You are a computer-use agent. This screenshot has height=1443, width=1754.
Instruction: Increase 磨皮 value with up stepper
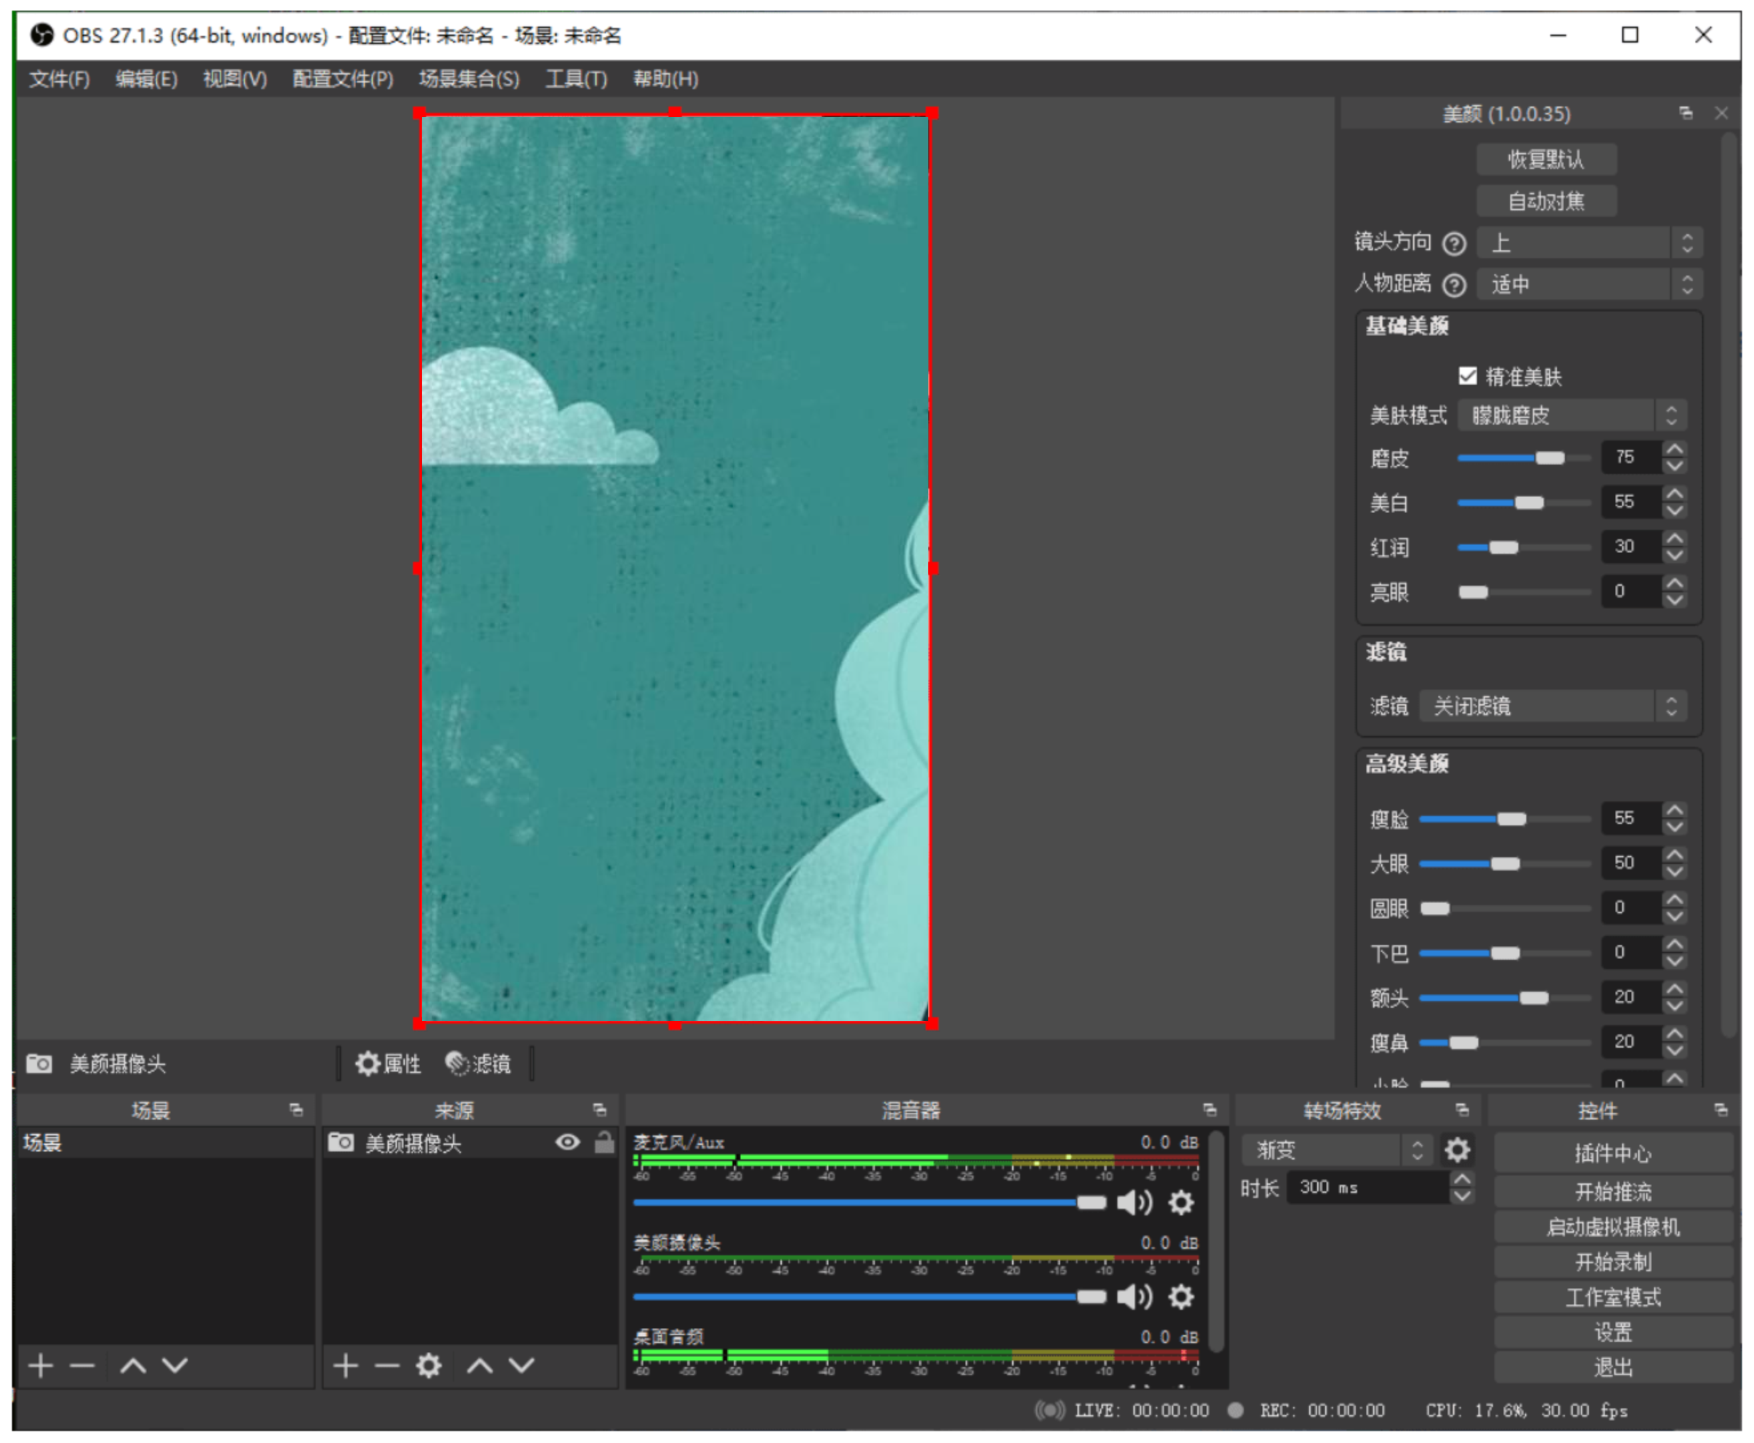(x=1674, y=450)
